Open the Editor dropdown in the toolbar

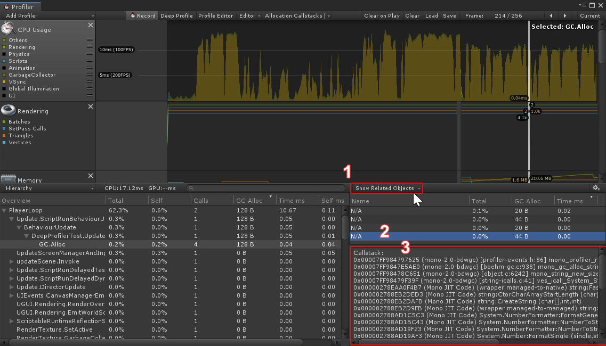click(249, 15)
